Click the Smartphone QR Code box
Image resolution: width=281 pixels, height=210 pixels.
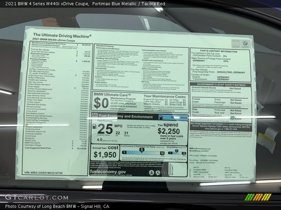point(178,169)
